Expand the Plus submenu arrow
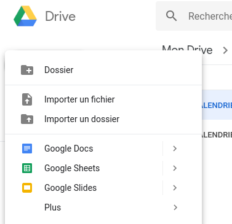Screen dimensions: 232x224 point(175,207)
